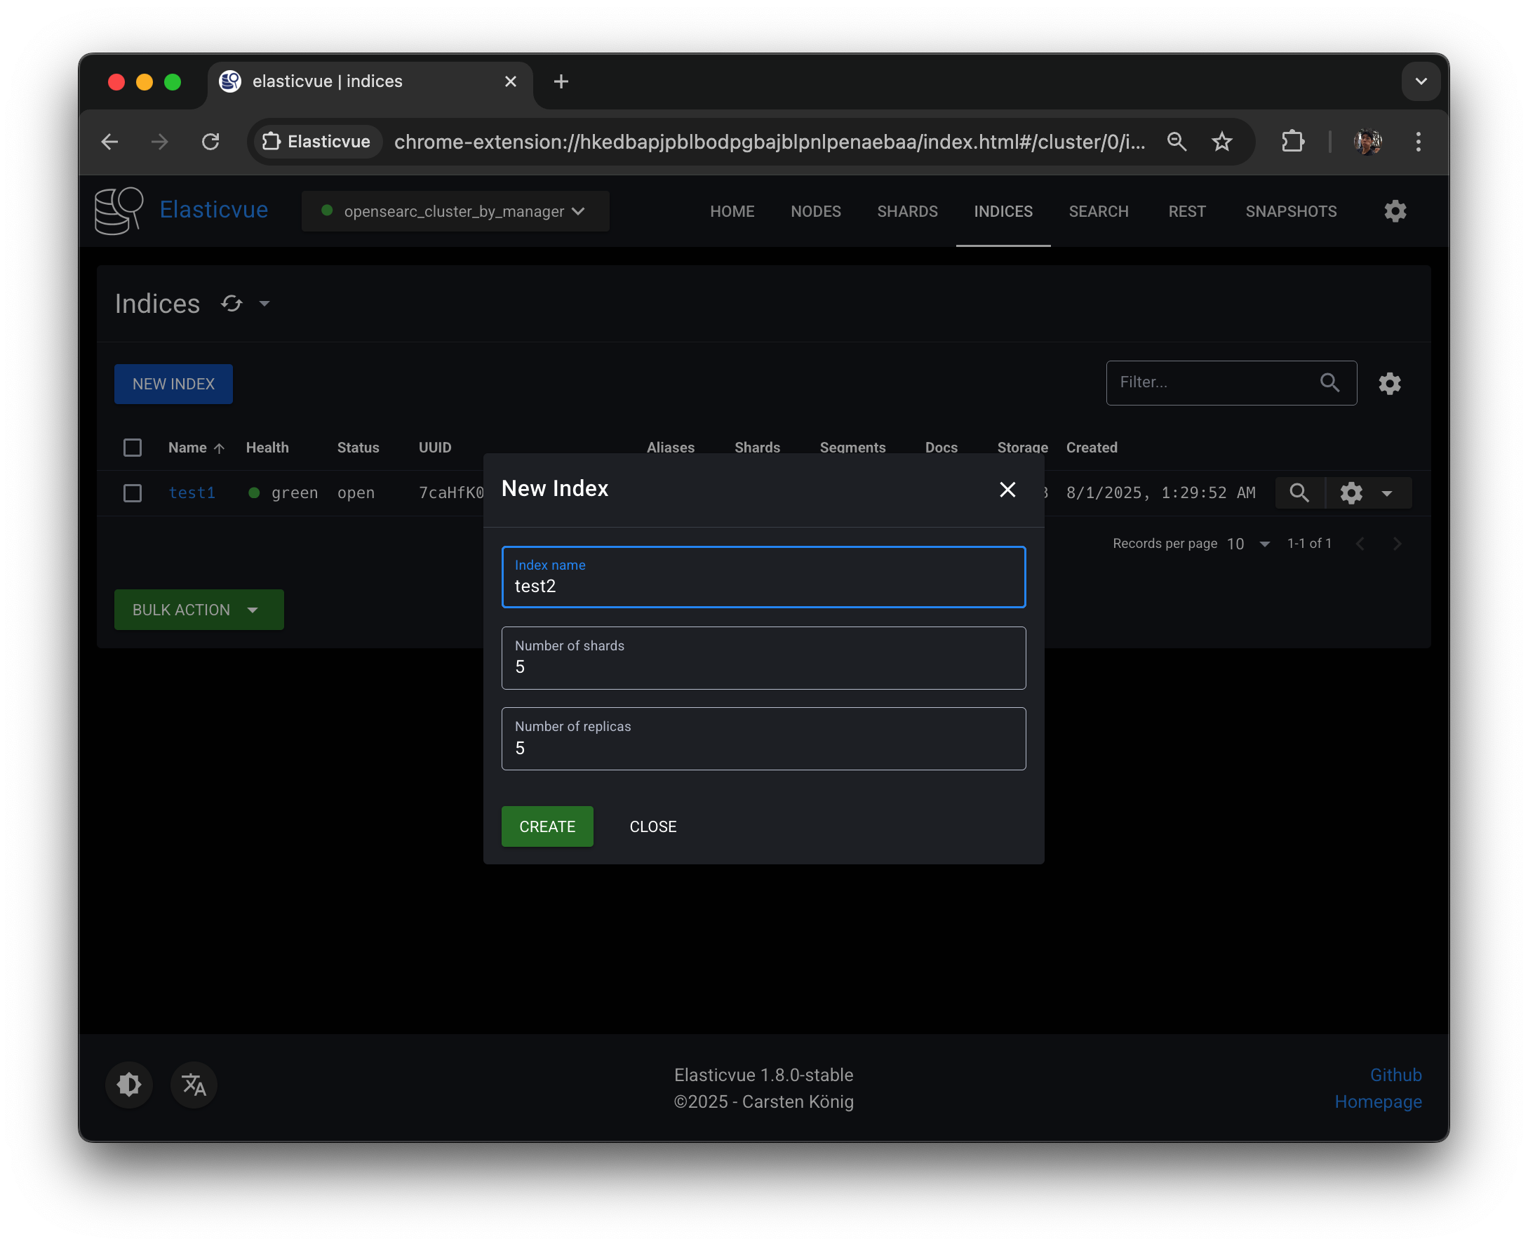Open table settings gear beside filter
Viewport: 1528px width, 1246px height.
click(1390, 383)
